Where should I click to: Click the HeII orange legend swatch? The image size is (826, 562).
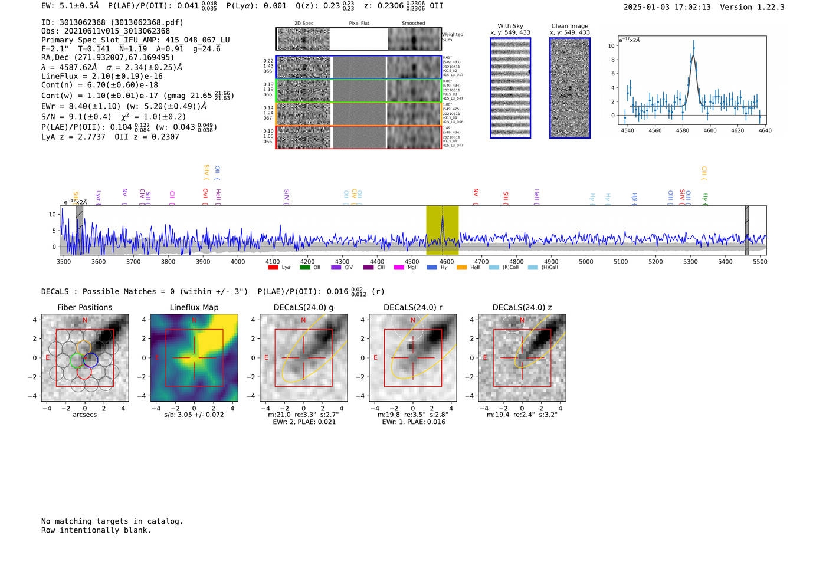tap(462, 268)
